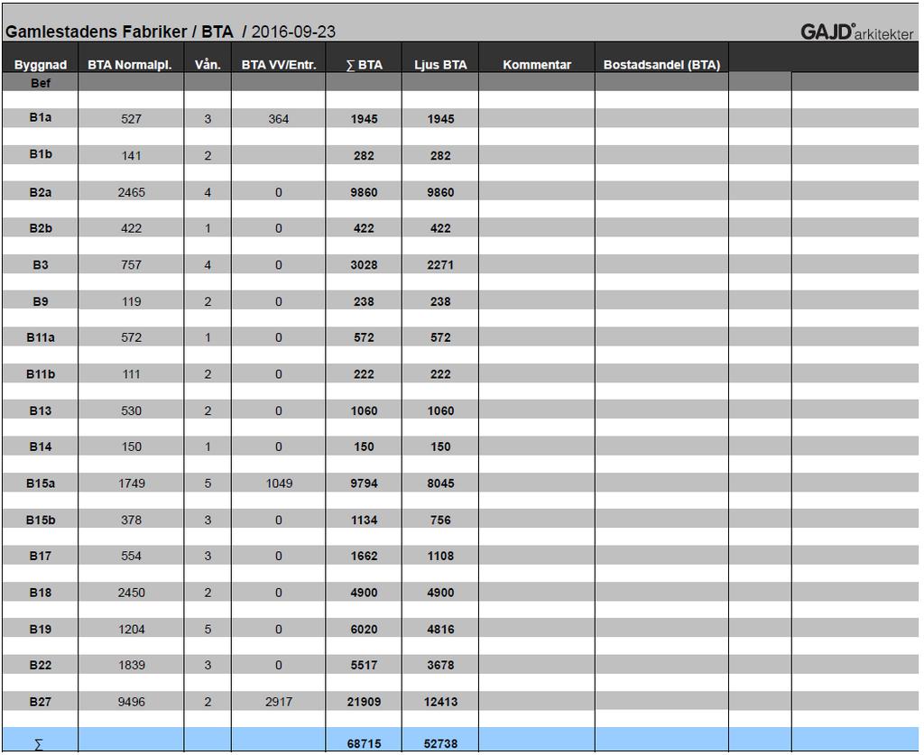Select the B17 normal floor value 554

pyautogui.click(x=132, y=556)
